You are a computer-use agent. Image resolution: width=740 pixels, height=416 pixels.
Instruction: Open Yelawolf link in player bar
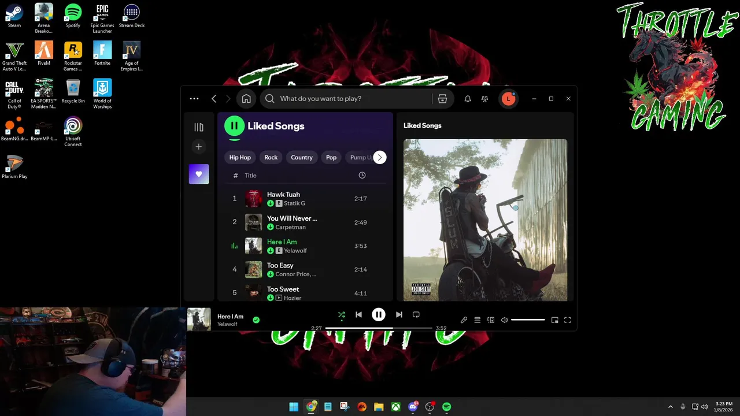coord(227,324)
